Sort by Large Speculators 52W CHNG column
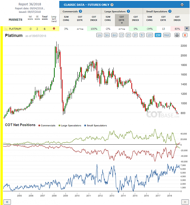The width and height of the screenshot is (190, 205). pos(108,18)
